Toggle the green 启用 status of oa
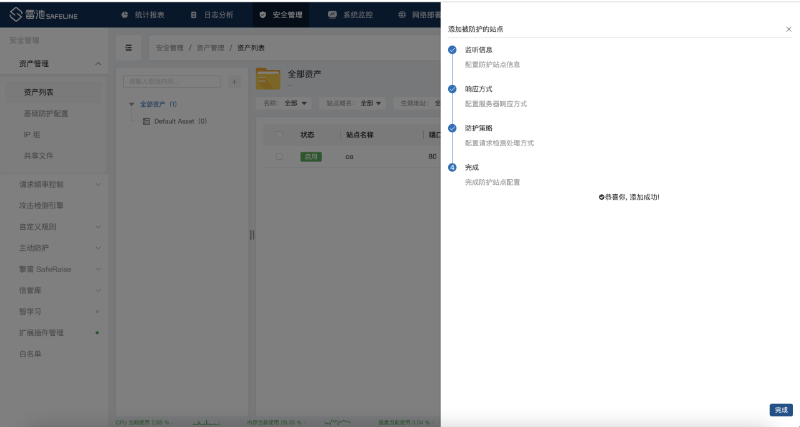Screen dimensions: 800x427 311,157
